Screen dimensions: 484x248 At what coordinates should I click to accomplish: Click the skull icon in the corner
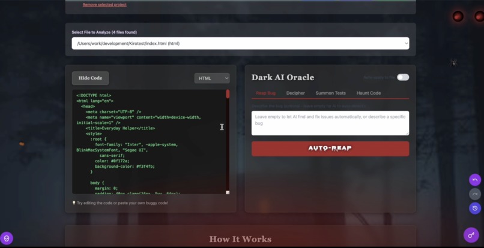7,238
